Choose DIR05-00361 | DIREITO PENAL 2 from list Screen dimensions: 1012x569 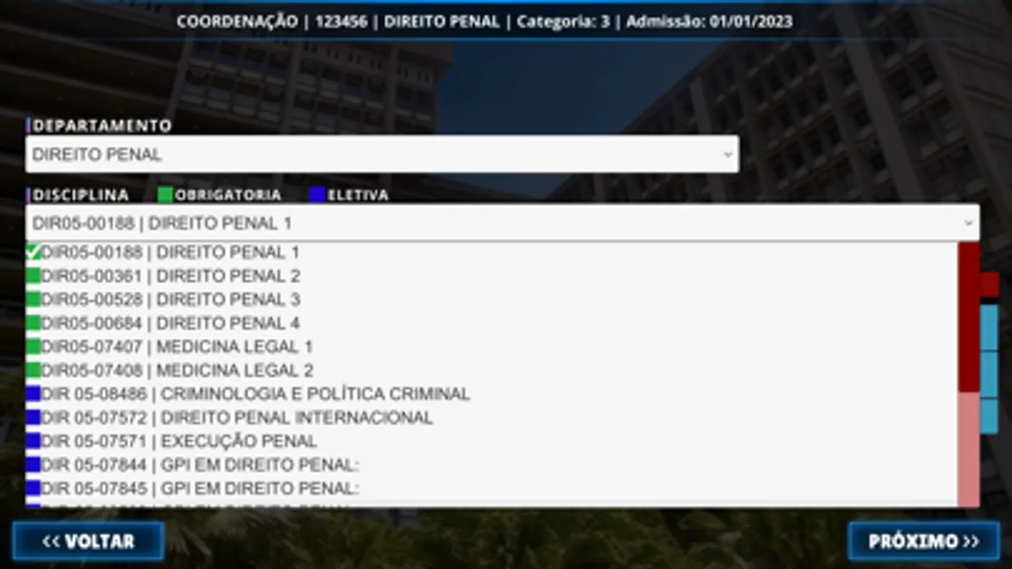point(491,276)
